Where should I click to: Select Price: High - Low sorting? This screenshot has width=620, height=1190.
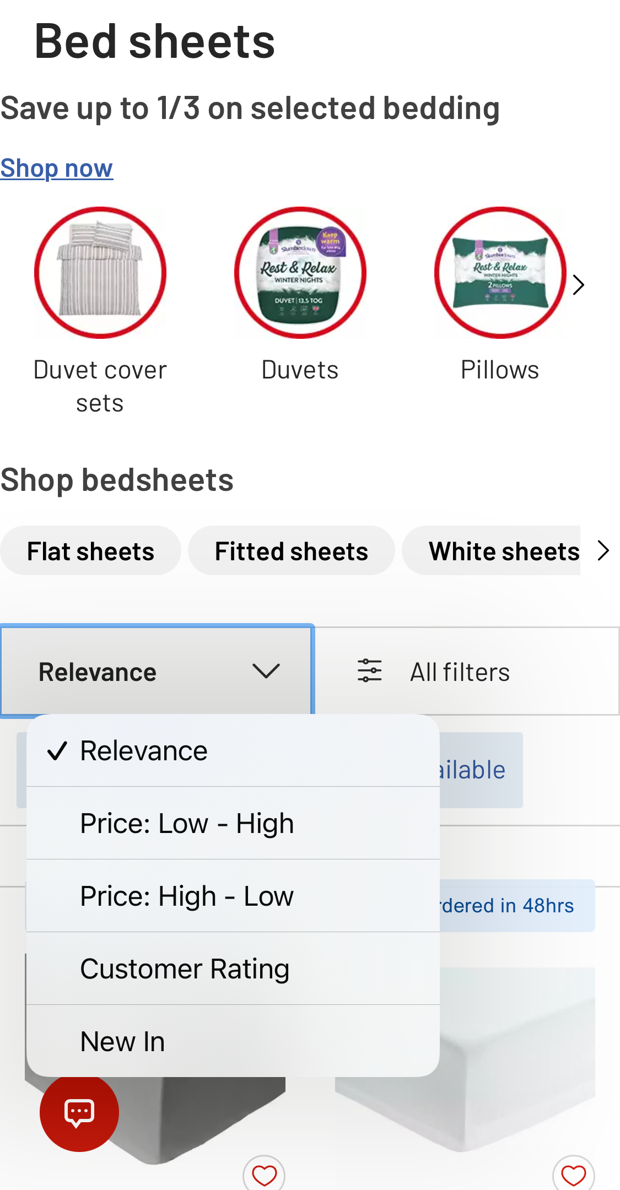point(187,896)
